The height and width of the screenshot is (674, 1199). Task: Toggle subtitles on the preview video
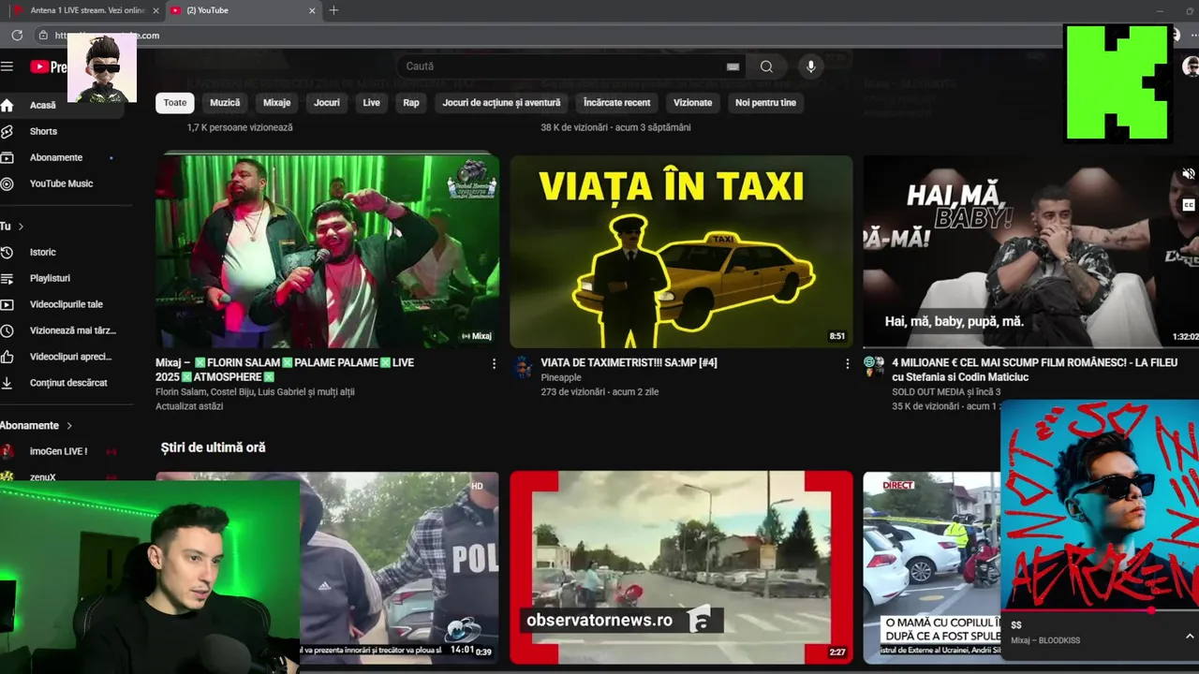(1188, 205)
